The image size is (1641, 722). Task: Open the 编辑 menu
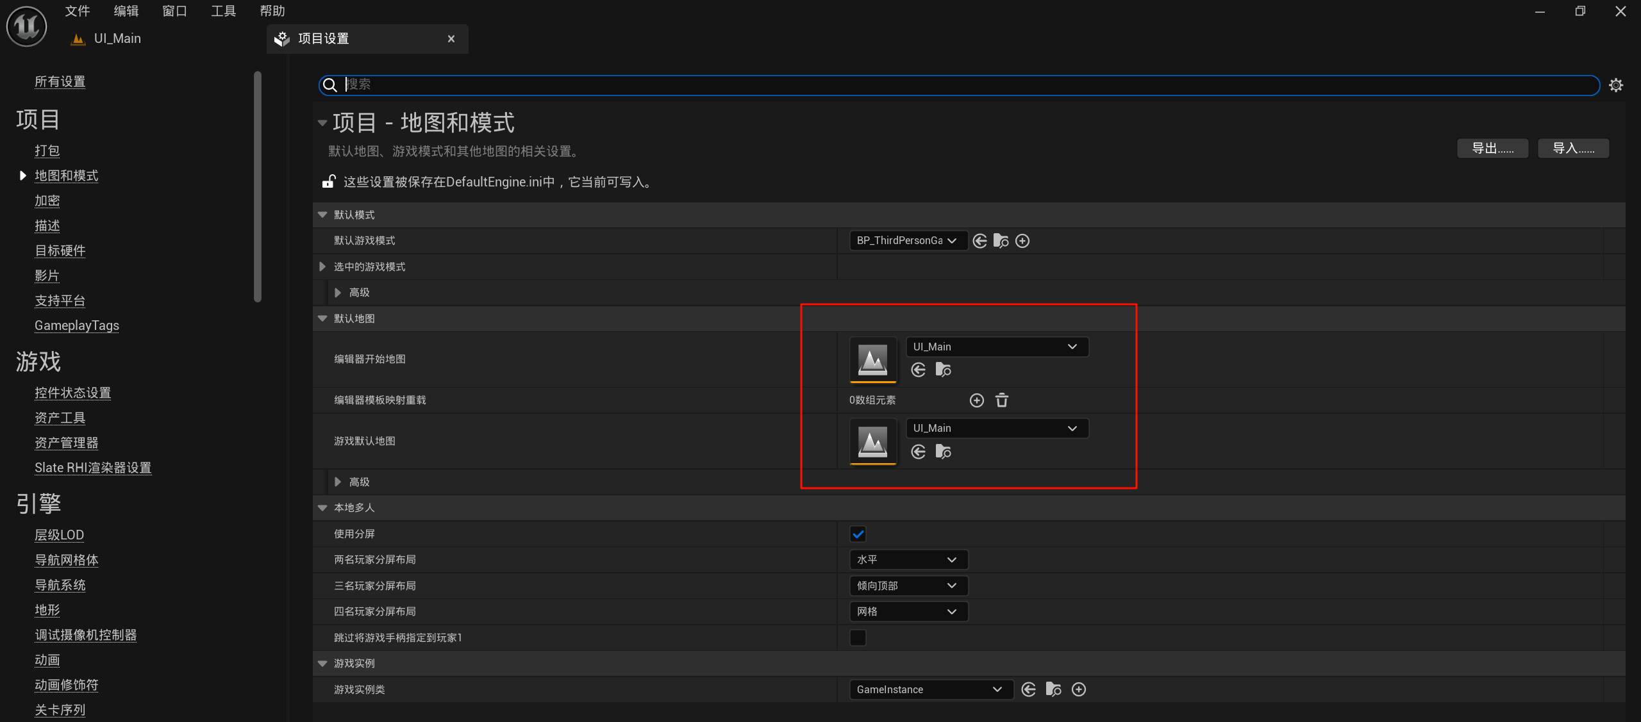click(x=126, y=11)
